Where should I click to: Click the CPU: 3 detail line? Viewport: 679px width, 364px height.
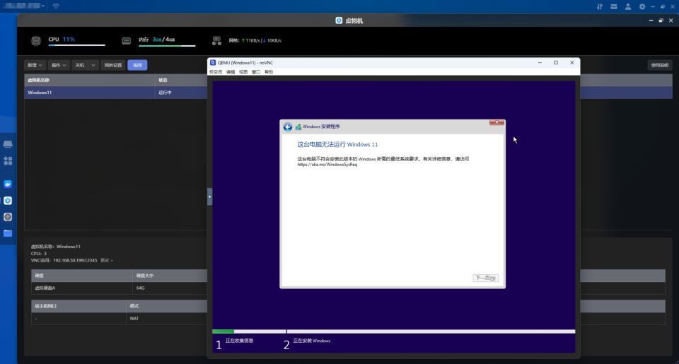(x=38, y=253)
